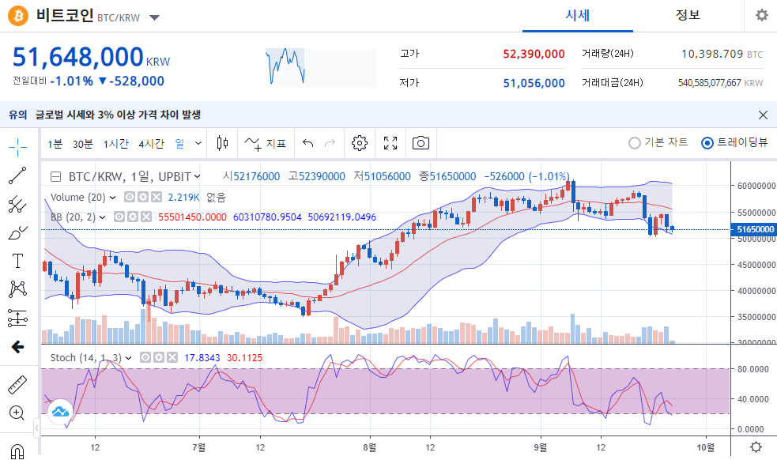The width and height of the screenshot is (777, 460).
Task: Expand the Stoch indicator chevron
Action: pos(128,358)
